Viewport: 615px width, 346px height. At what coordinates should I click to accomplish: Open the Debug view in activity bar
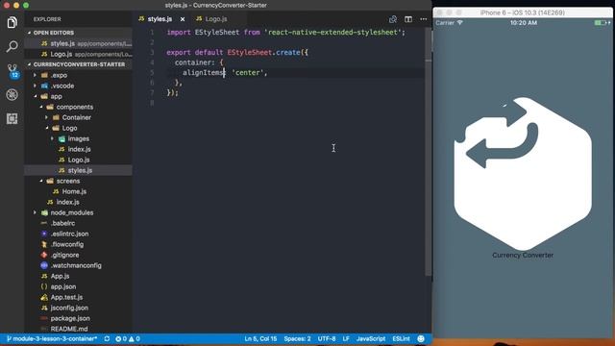pyautogui.click(x=12, y=94)
